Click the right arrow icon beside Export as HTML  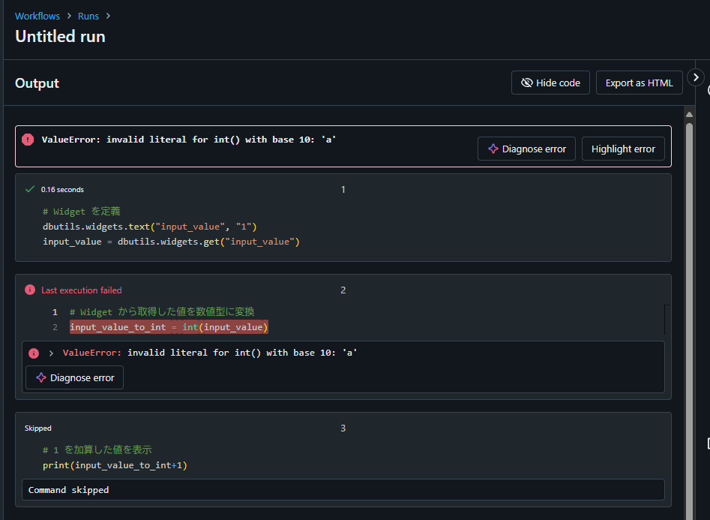[696, 77]
